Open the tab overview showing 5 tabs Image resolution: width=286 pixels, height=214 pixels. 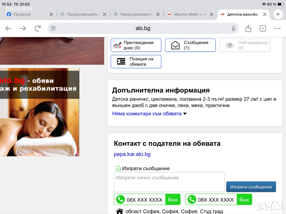263,28
